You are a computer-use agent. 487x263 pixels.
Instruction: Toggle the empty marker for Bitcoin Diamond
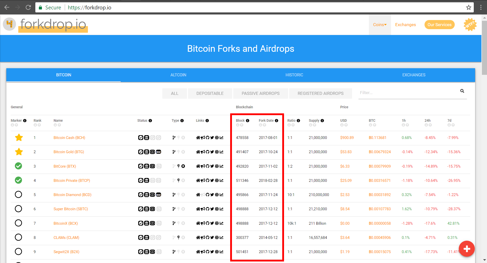click(x=18, y=195)
